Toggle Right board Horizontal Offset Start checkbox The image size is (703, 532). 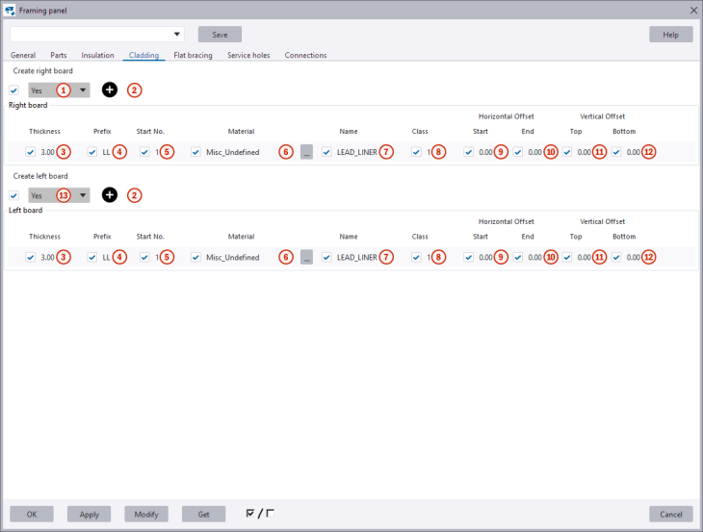click(469, 152)
